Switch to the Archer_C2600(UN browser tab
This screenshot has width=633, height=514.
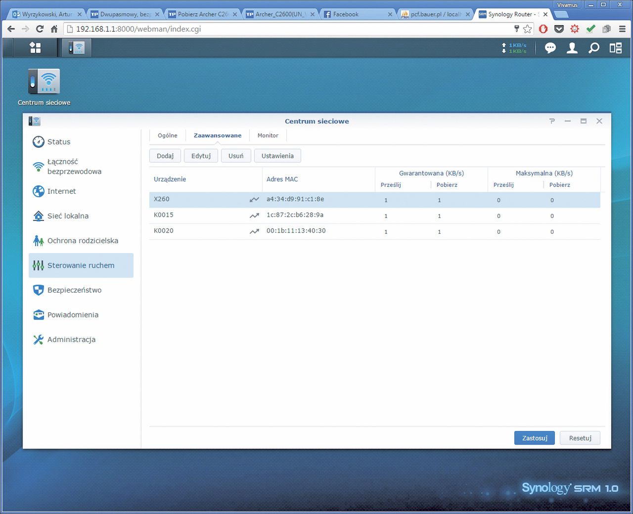pyautogui.click(x=279, y=14)
